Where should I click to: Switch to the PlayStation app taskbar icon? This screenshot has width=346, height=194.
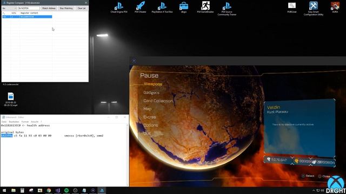[x=102, y=190]
